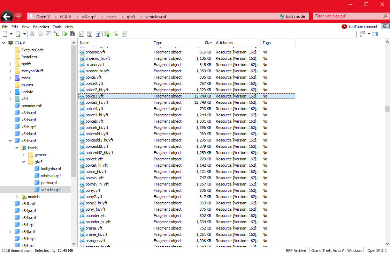The height and width of the screenshot is (254, 390).
Task: Open the View menu
Action: click(x=25, y=27)
